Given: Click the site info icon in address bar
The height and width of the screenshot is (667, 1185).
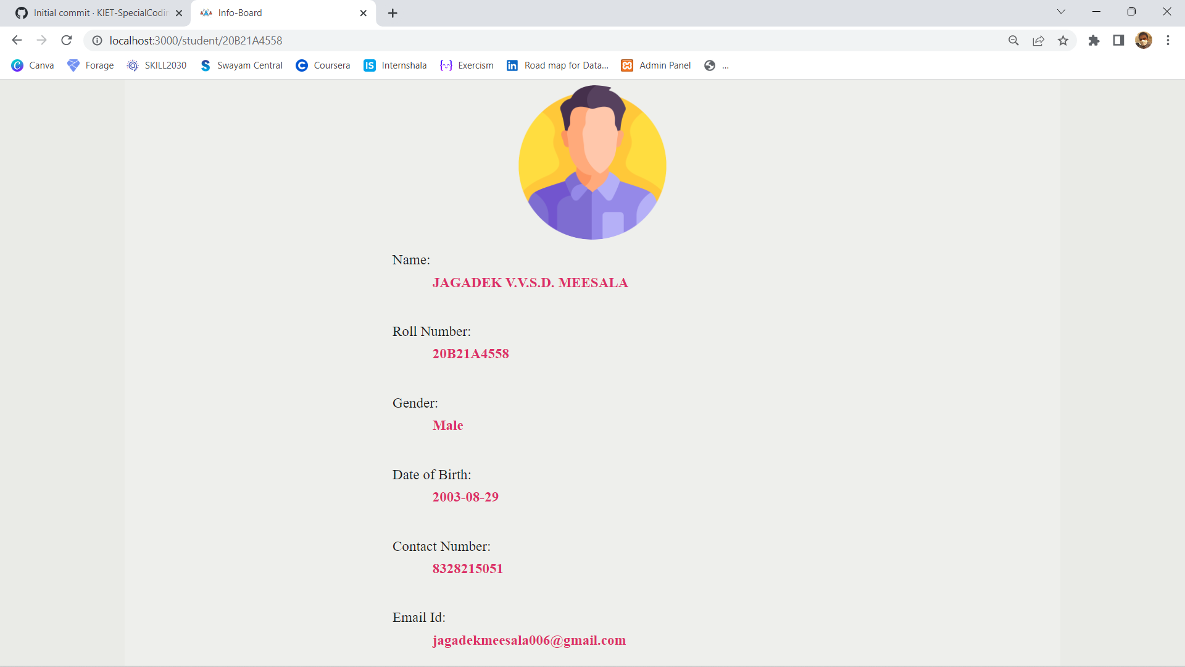Looking at the screenshot, I should tap(97, 40).
